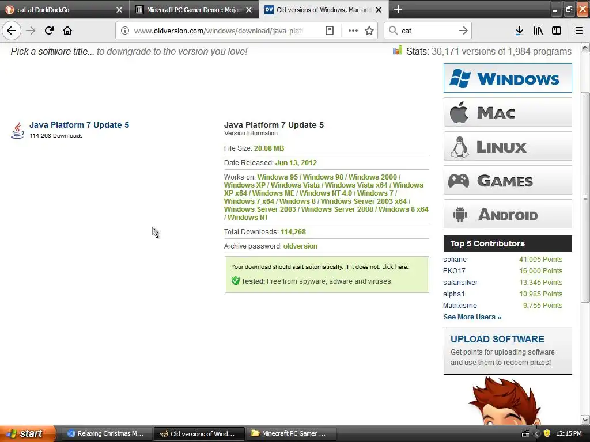
Task: Open contributor alpha1's profile
Action: click(454, 294)
